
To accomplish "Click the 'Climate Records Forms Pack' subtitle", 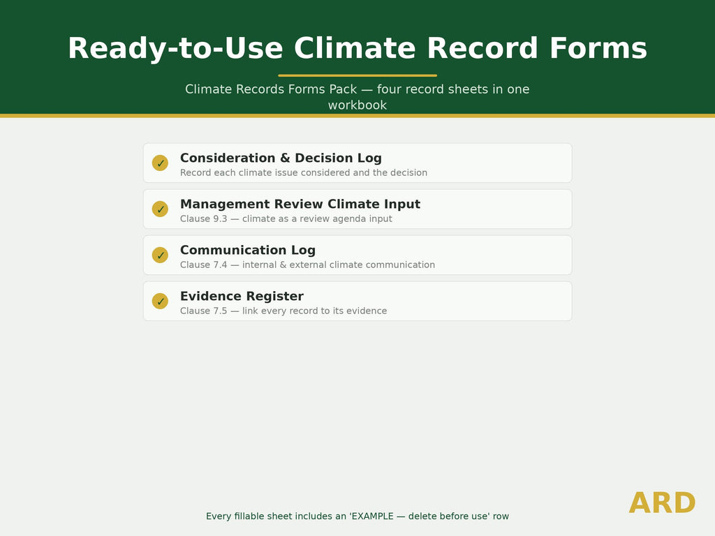I will [x=357, y=96].
